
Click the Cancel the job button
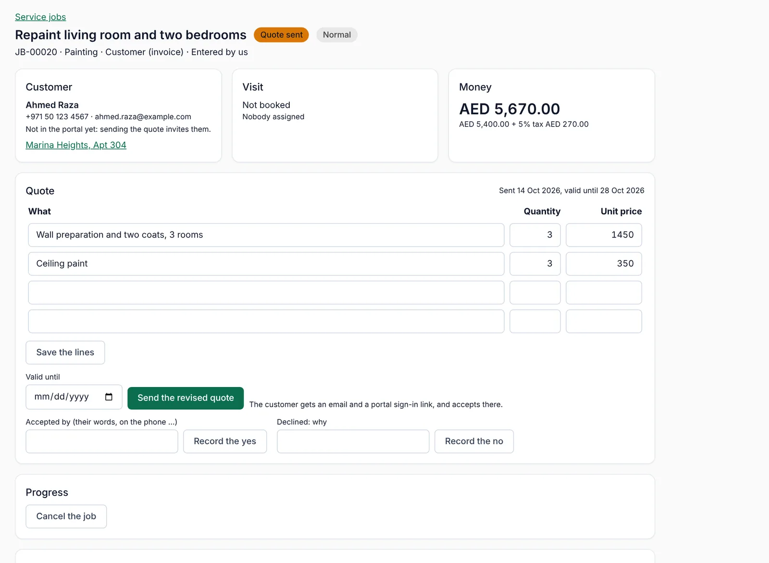66,516
